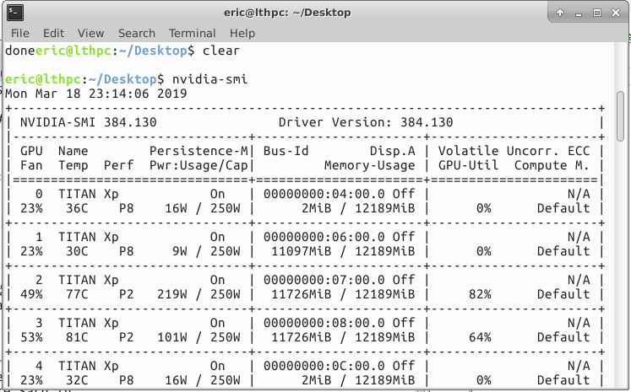This screenshot has width=631, height=392.
Task: Click the 'nvidia-smi' command text
Action: [x=210, y=79]
